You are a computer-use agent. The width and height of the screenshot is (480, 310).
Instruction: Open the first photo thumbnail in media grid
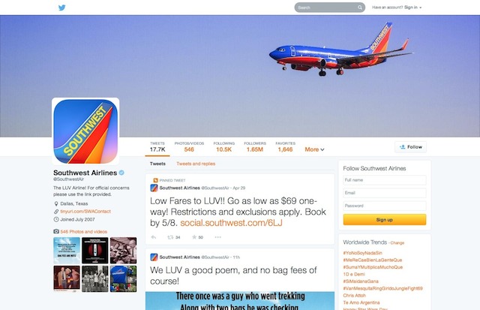(67, 251)
